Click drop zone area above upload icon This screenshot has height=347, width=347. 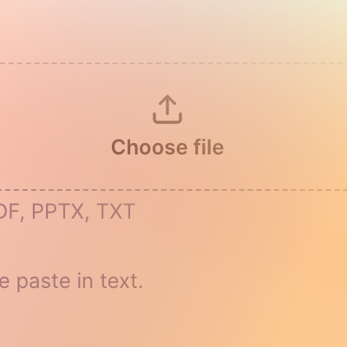pos(167,79)
